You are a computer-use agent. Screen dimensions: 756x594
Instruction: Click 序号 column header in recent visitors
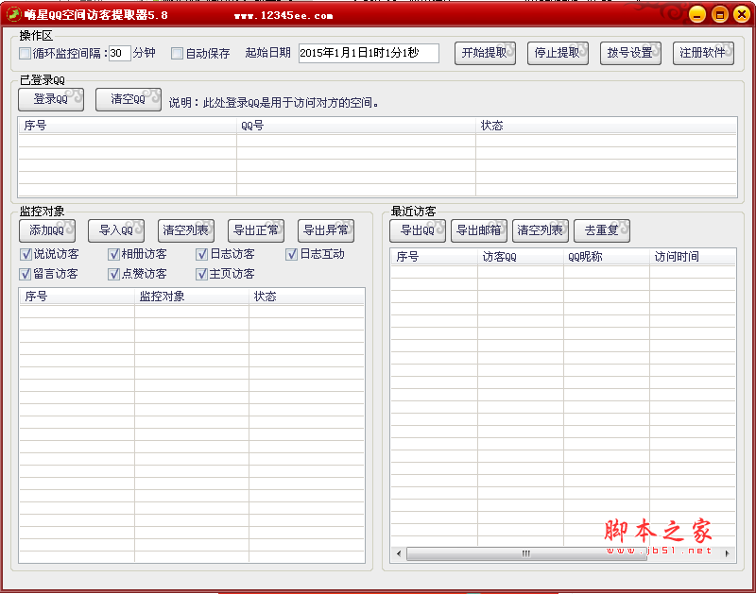pos(435,257)
